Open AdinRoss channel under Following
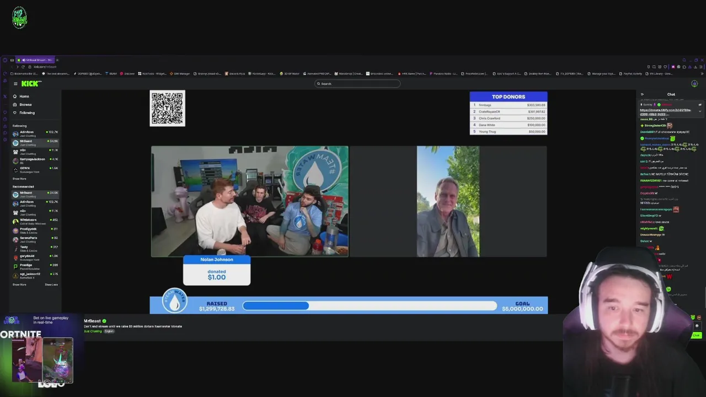Screen dimensions: 706x397 coord(35,133)
